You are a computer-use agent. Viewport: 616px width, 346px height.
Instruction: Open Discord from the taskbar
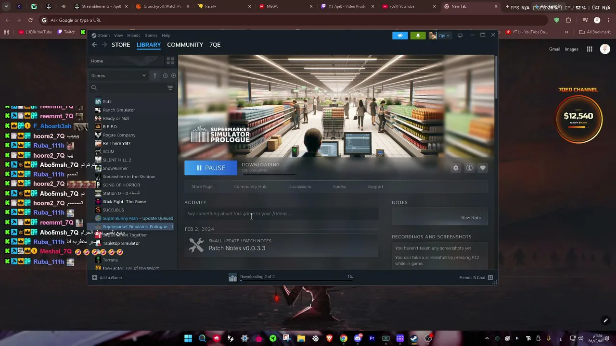click(358, 338)
